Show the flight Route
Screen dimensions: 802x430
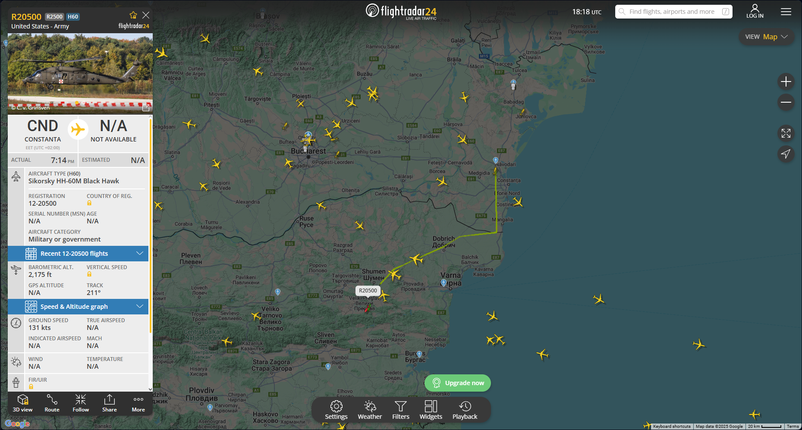[x=52, y=404]
